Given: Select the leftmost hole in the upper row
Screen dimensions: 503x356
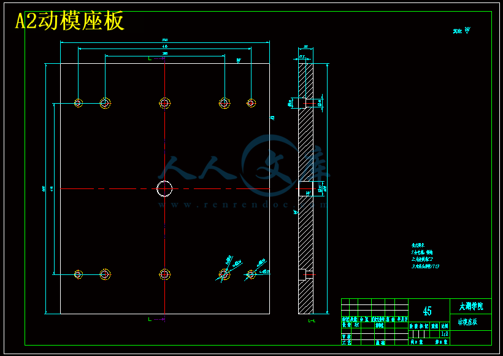Looking at the screenshot, I should coord(78,103).
